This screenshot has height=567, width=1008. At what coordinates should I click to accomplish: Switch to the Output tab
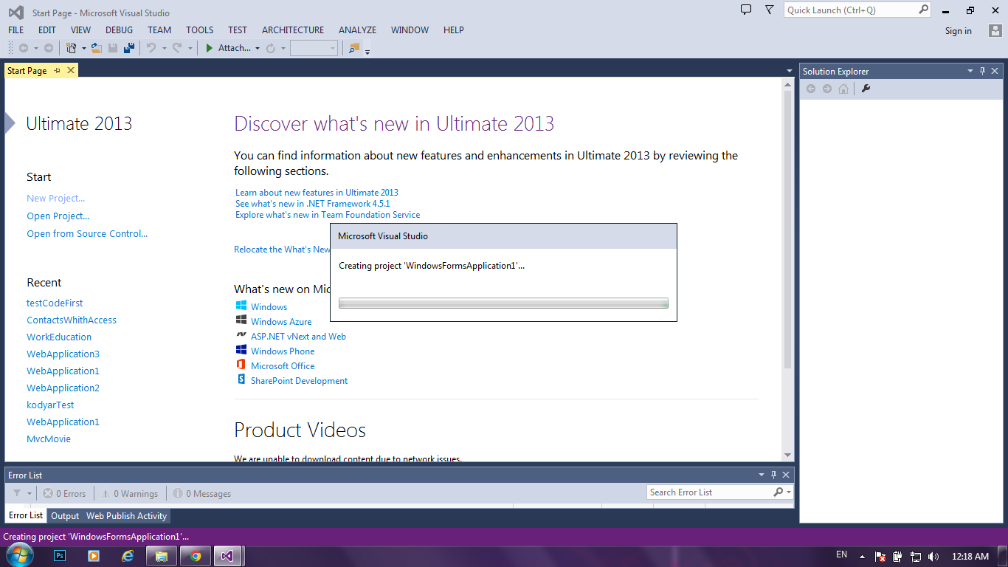click(65, 516)
